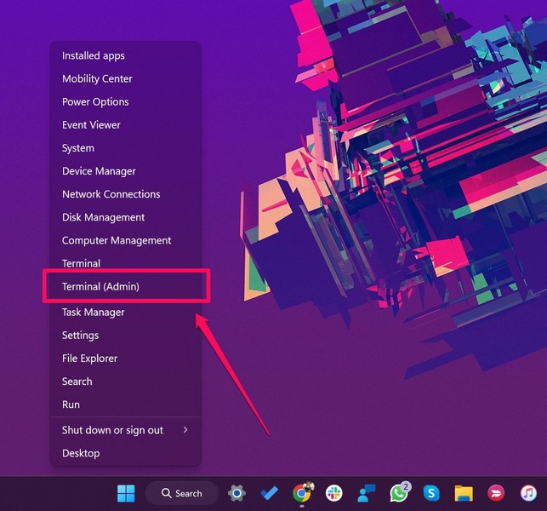Viewport: 547px width, 511px height.
Task: Choose Device Manager in the menu
Action: point(99,171)
